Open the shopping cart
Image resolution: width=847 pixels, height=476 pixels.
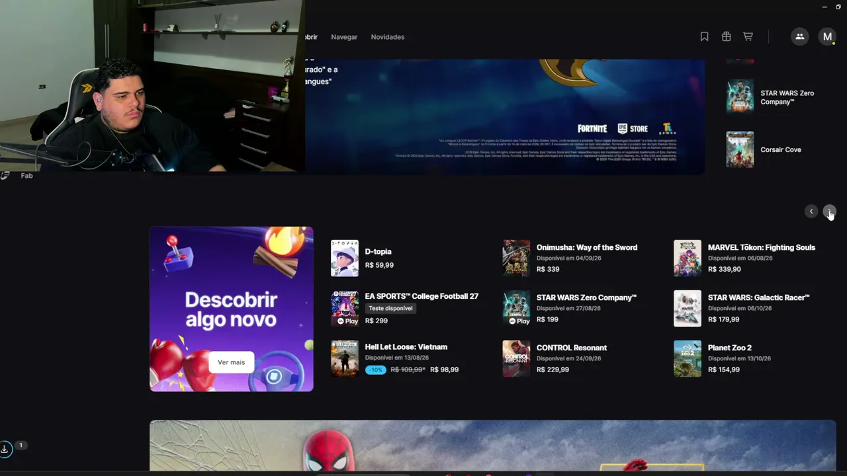(x=748, y=37)
